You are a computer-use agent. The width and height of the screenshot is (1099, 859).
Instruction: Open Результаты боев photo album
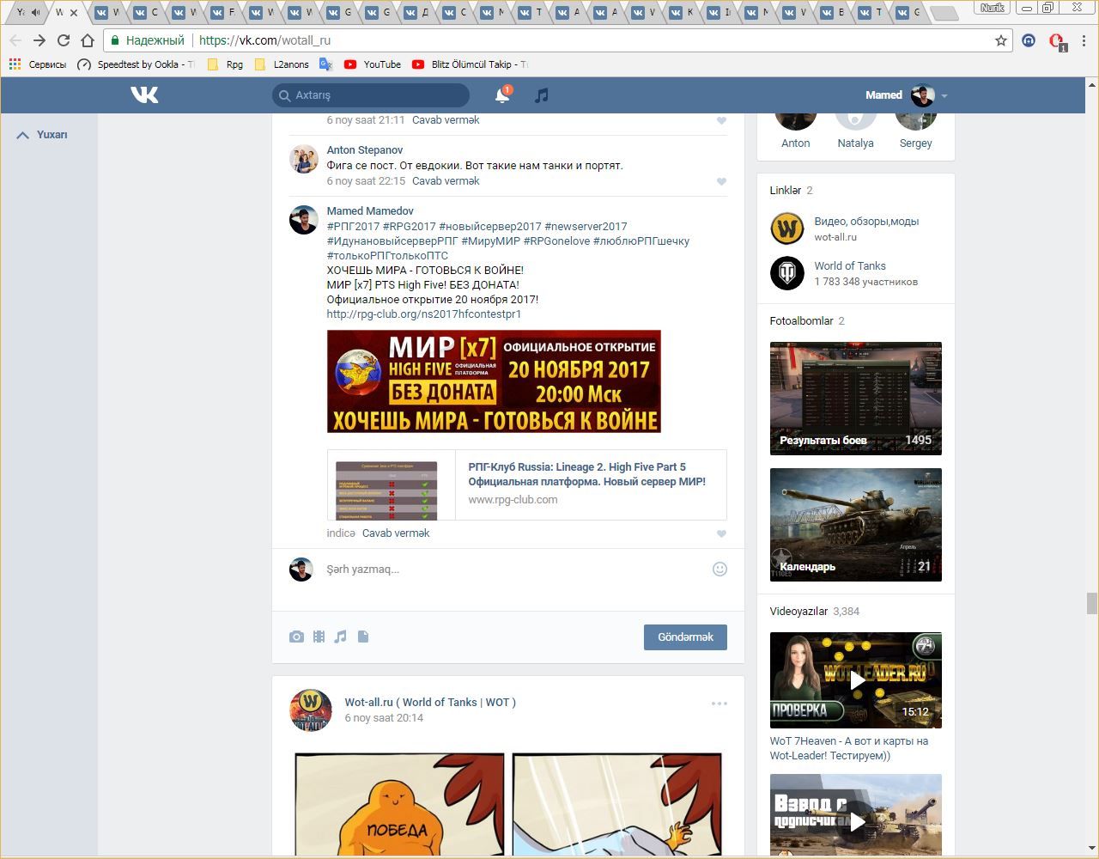(x=855, y=399)
